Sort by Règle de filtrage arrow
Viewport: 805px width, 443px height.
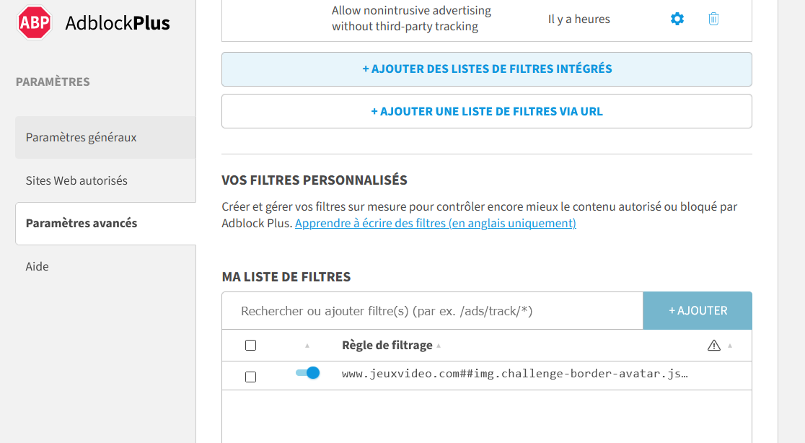[x=439, y=346]
